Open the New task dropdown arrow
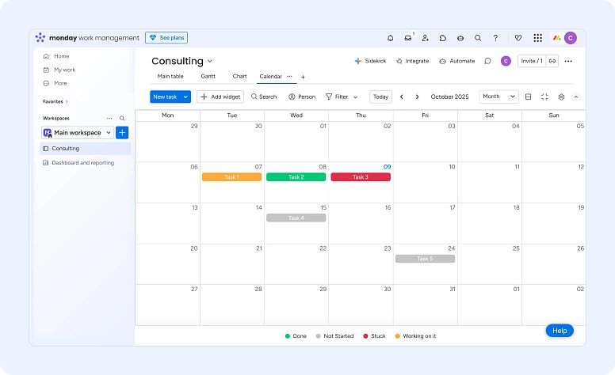Viewport: 615px width, 375px height. coord(186,97)
